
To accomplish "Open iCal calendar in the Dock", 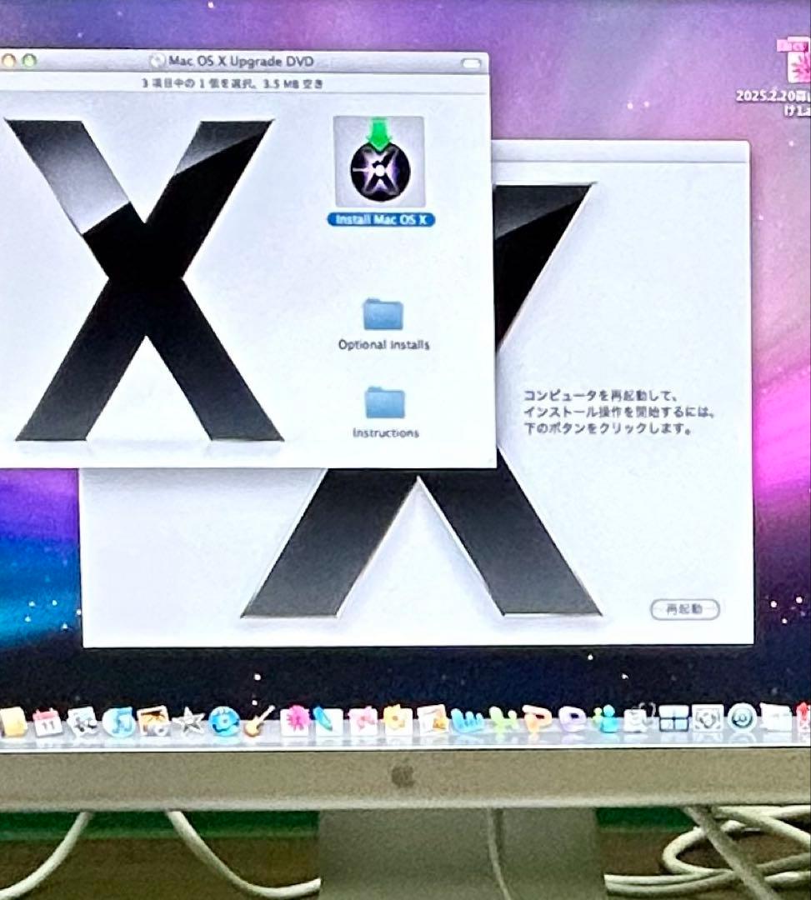I will pyautogui.click(x=48, y=722).
